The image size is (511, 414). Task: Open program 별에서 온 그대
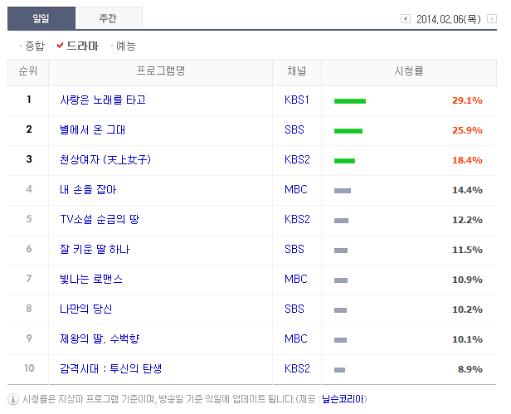pos(92,130)
